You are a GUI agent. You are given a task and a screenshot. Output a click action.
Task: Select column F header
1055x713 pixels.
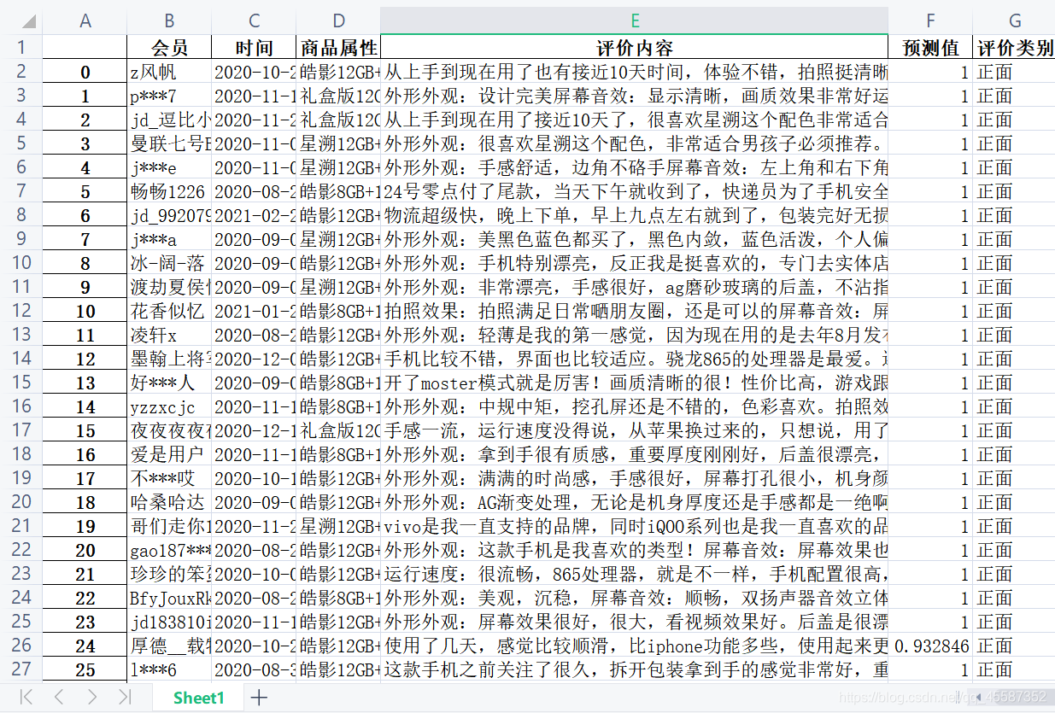point(931,21)
